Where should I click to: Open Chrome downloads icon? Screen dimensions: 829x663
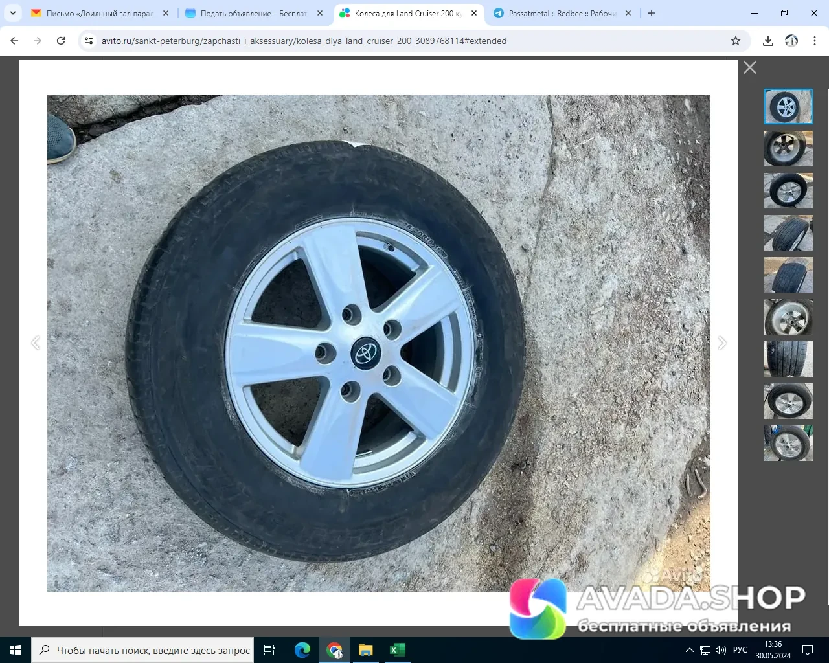(768, 41)
